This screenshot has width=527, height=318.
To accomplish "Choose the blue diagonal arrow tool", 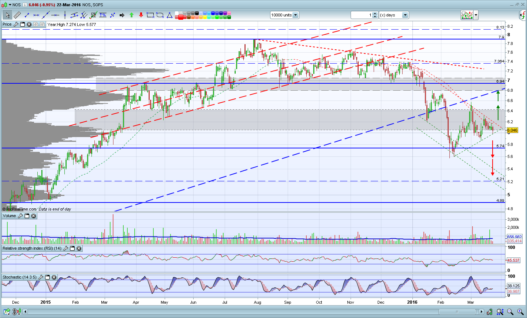I will tap(112, 15).
